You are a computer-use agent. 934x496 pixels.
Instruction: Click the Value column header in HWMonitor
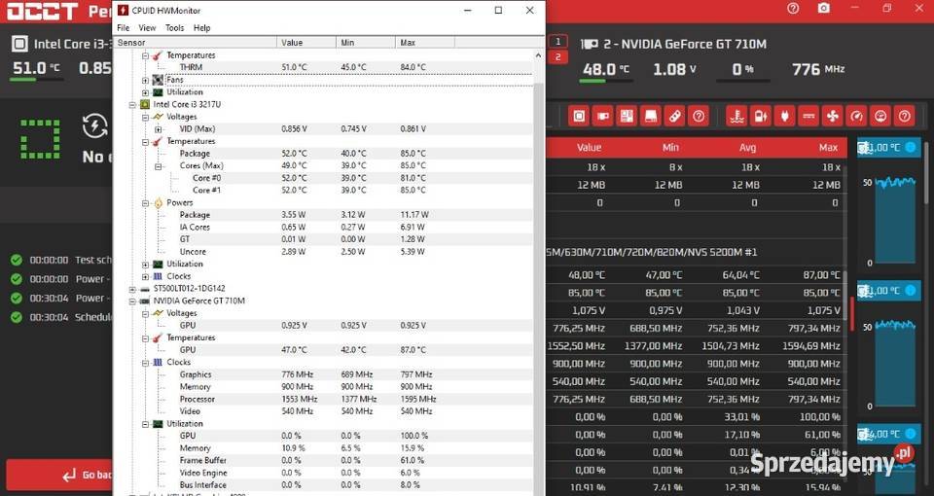coord(306,42)
